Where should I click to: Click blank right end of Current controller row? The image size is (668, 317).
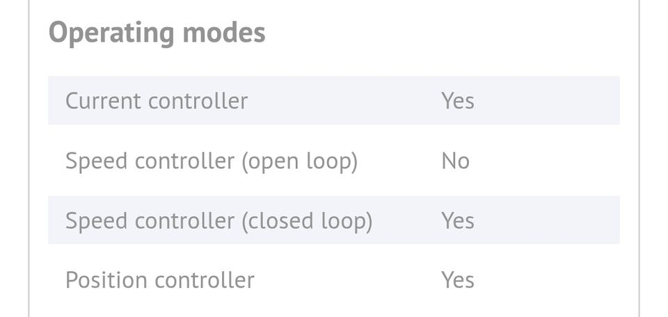tap(571, 101)
